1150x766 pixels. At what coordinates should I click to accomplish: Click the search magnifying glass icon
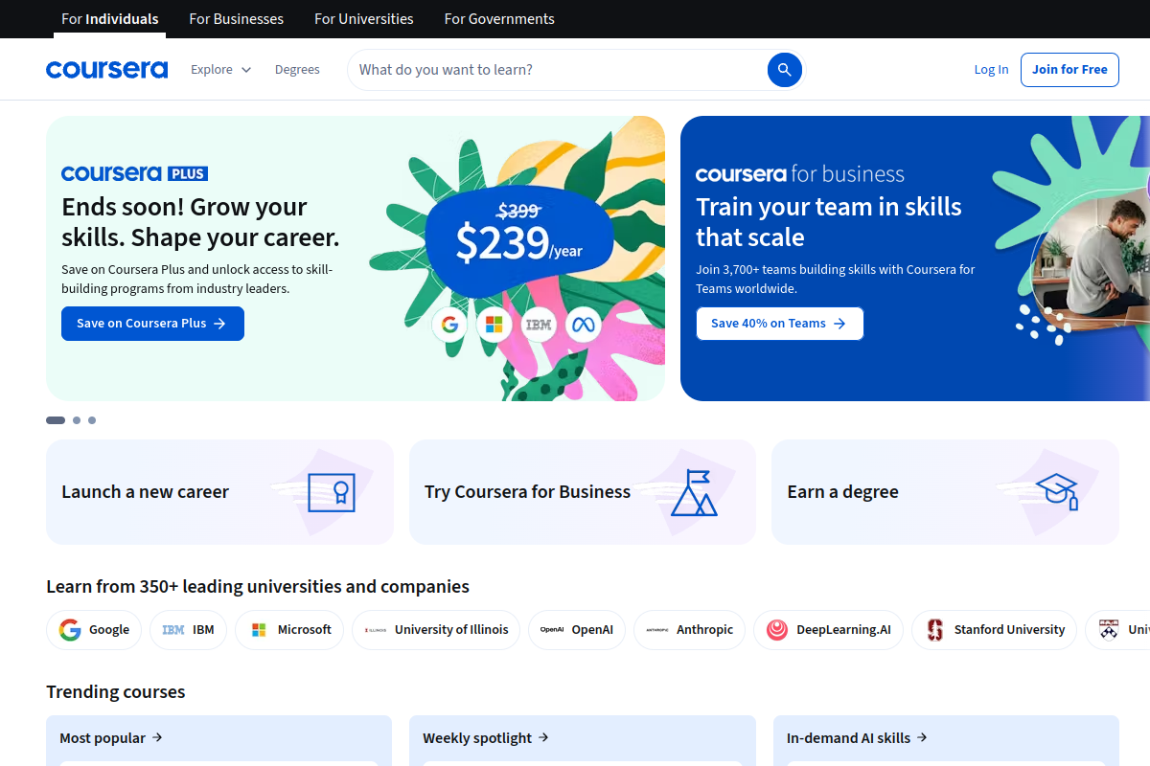pyautogui.click(x=784, y=69)
